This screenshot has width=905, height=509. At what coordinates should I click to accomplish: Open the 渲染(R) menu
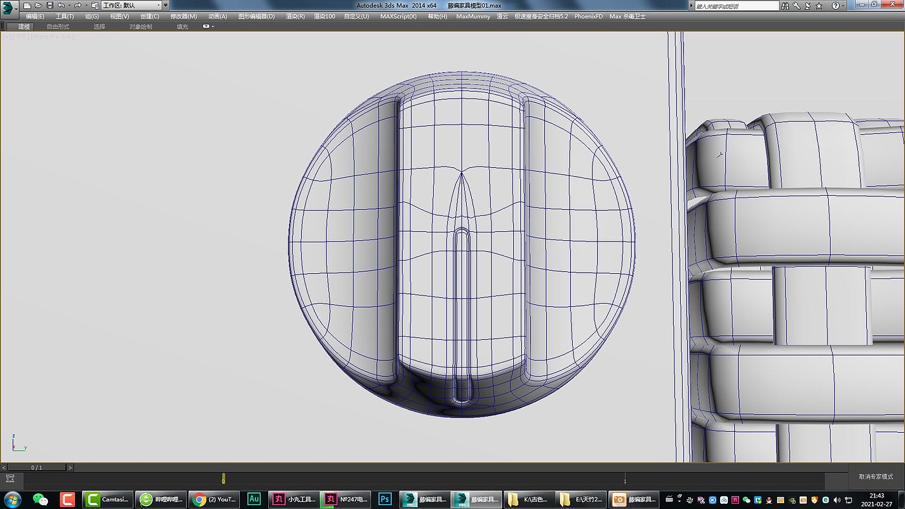(295, 16)
